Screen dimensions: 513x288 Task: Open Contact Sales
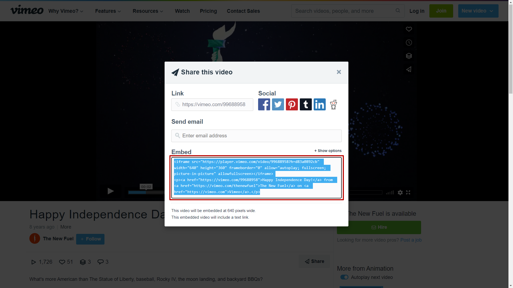click(243, 11)
